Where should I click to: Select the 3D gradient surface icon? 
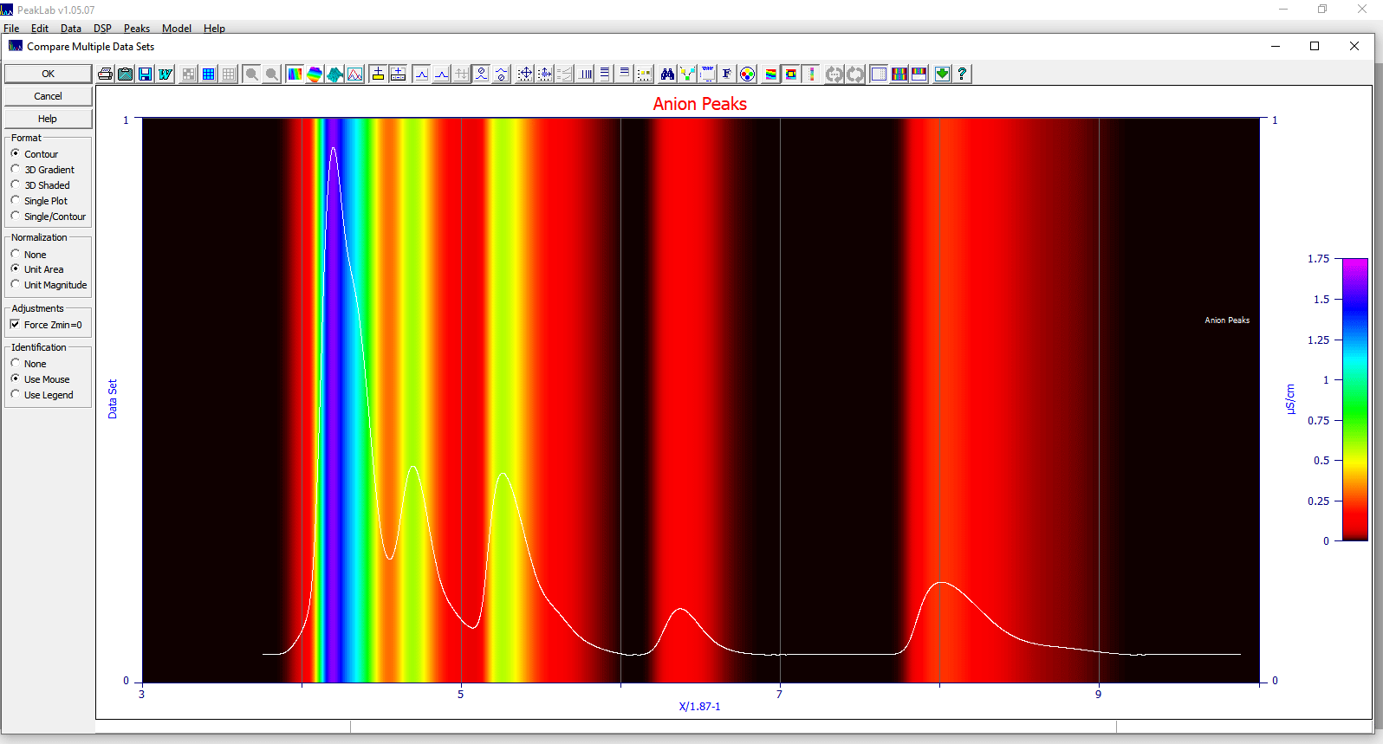point(315,74)
